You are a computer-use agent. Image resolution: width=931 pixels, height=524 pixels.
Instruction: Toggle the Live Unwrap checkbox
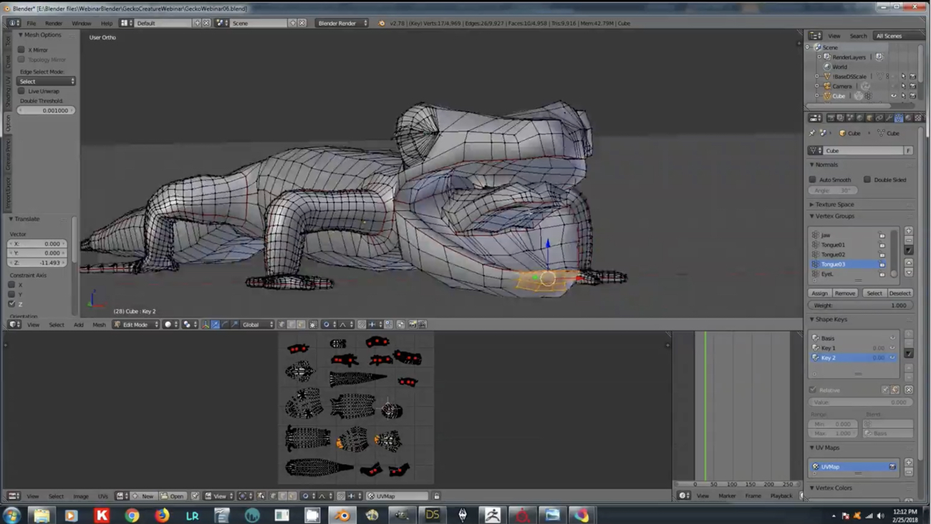[21, 91]
